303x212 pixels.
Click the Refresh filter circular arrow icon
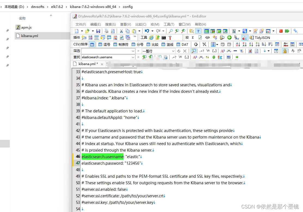(x=179, y=51)
